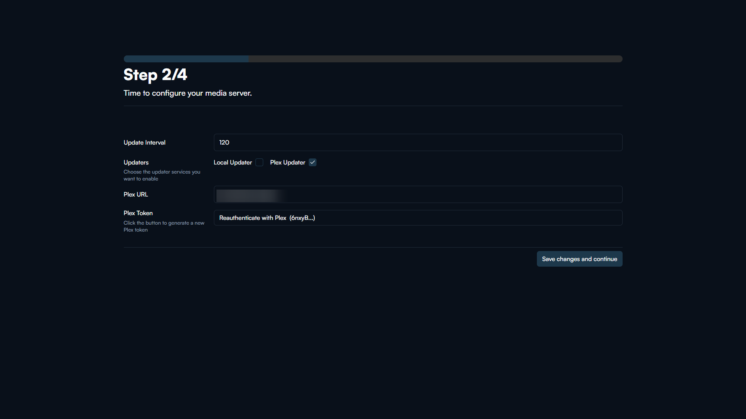Viewport: 746px width, 419px height.
Task: Click the unfilled portion of progress bar
Action: pyautogui.click(x=435, y=59)
